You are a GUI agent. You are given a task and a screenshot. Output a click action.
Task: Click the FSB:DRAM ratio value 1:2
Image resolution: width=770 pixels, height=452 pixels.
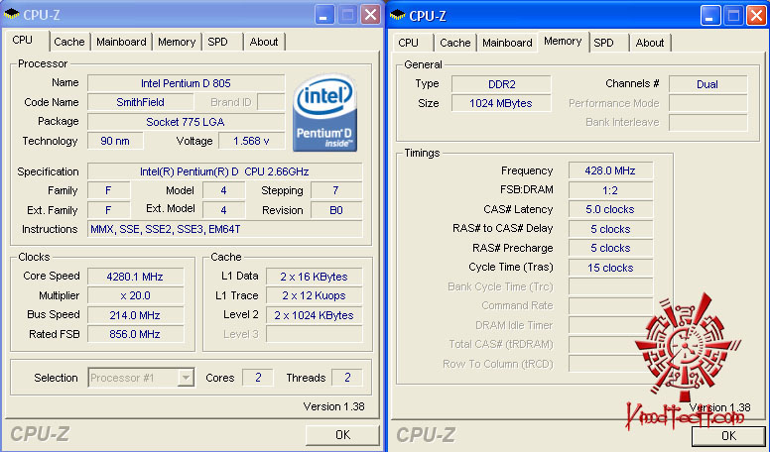610,190
